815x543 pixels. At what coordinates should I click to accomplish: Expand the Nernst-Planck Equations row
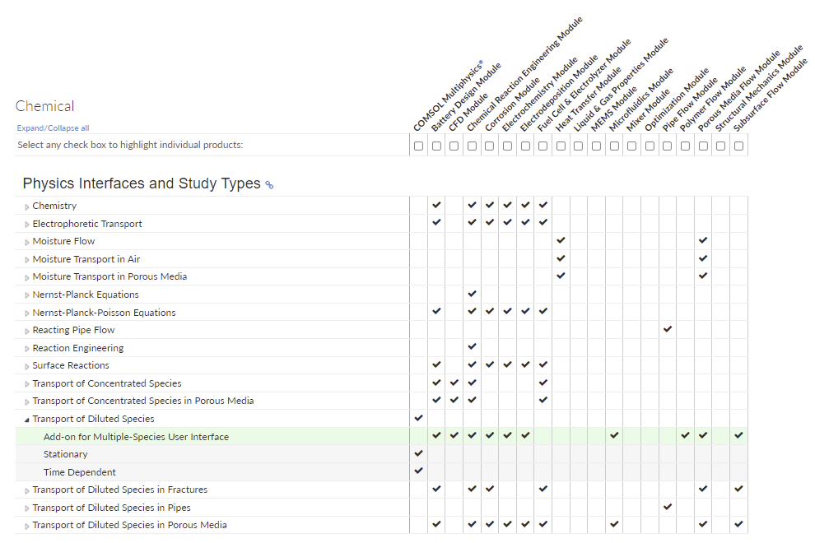point(27,295)
